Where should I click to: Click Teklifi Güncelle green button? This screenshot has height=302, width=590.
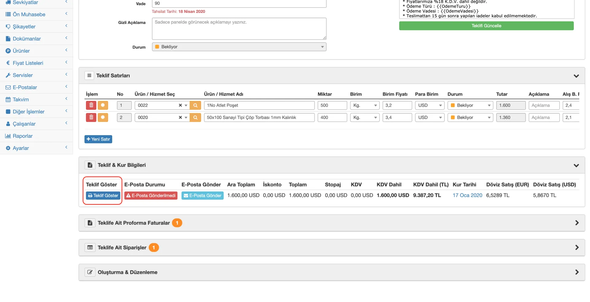click(x=486, y=26)
